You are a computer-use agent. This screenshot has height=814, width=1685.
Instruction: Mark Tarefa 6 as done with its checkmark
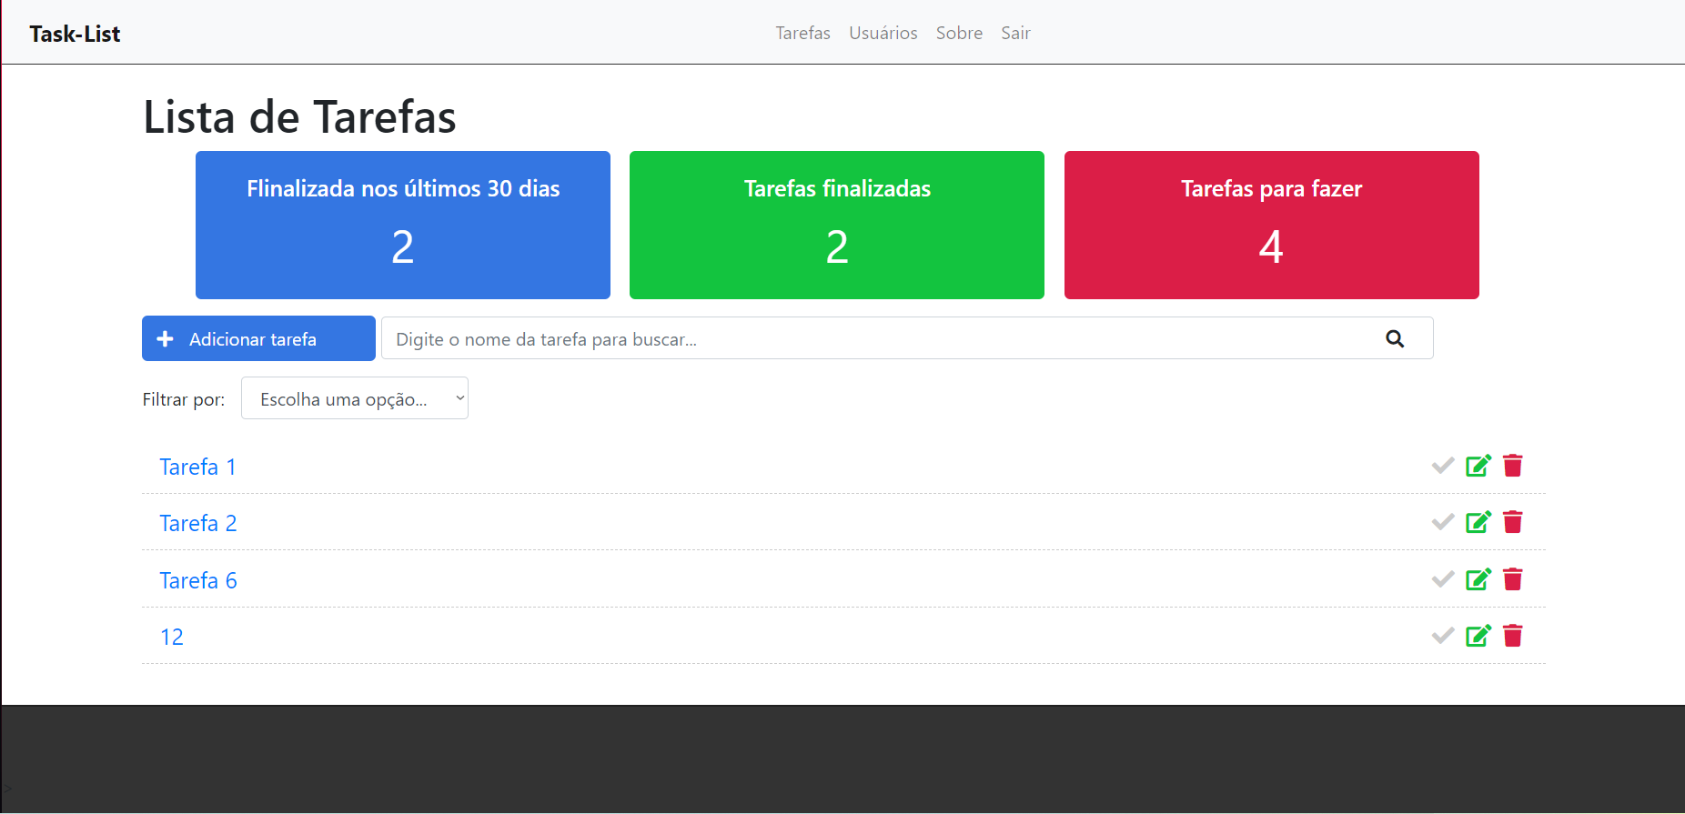point(1442,579)
